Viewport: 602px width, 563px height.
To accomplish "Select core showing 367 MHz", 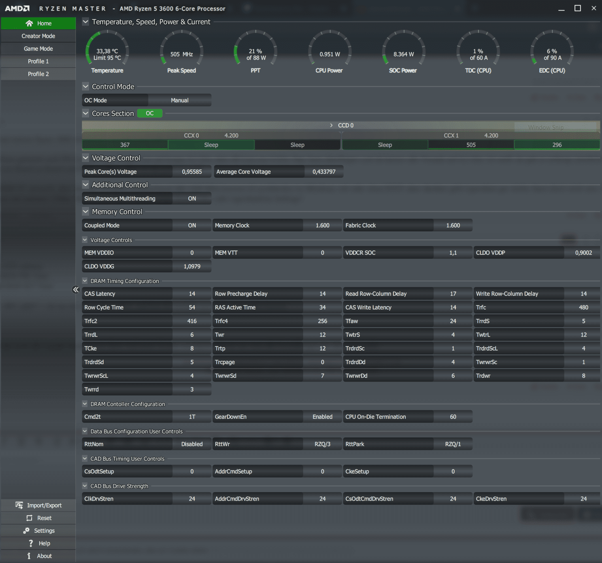I will coord(125,145).
